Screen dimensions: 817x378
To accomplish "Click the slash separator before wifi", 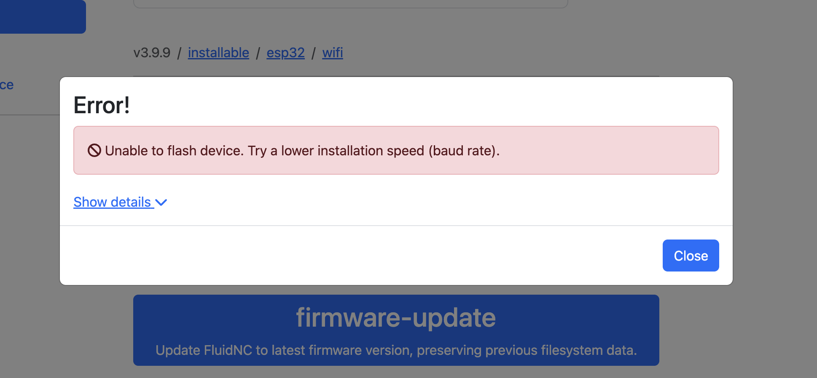I will [x=313, y=53].
